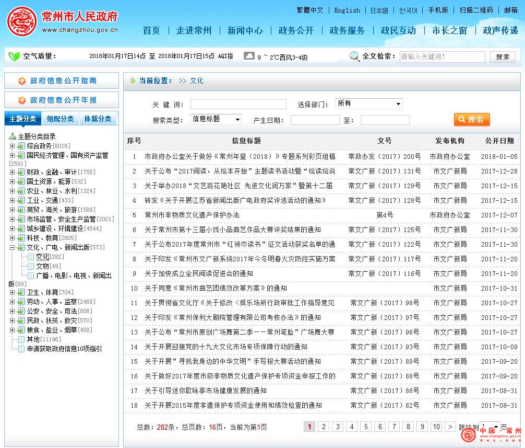Open the 常州市非物质文化遗产保护办法 link
This screenshot has width=525, height=448.
click(192, 215)
